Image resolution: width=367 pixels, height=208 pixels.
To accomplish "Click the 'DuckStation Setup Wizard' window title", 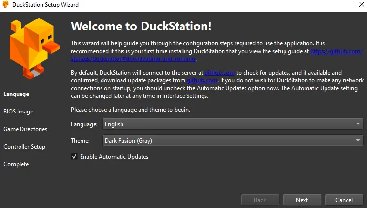I will coord(45,5).
